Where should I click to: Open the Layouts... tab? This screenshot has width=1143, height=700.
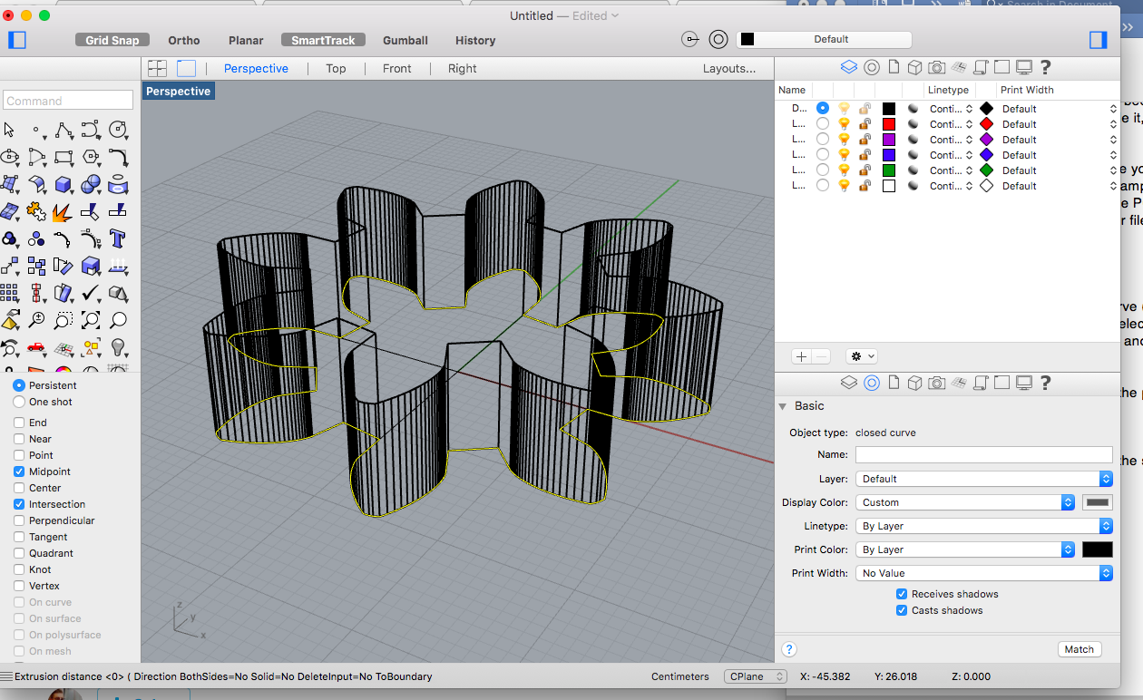pos(728,68)
